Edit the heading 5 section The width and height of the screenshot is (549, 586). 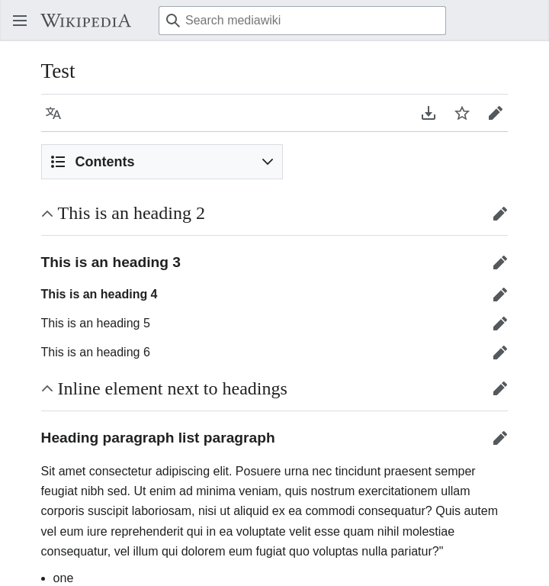tap(500, 324)
